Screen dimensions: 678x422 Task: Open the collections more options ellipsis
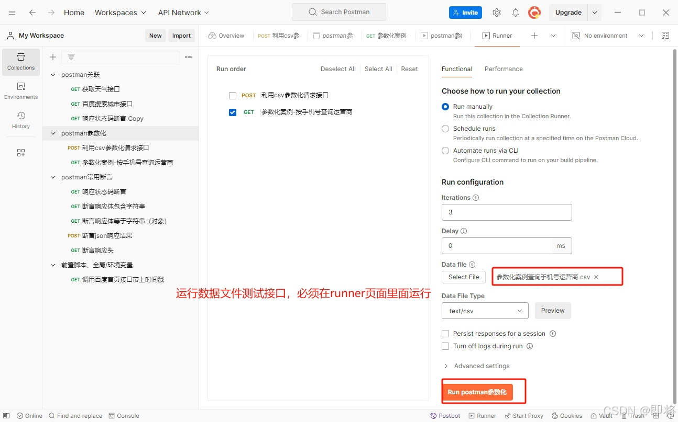(x=189, y=57)
